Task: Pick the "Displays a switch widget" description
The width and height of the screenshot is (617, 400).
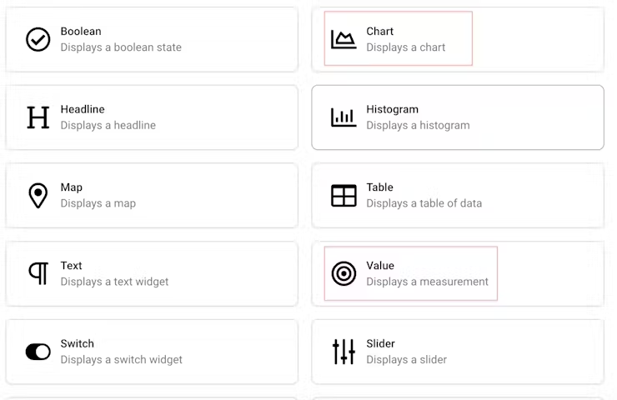Action: 121,360
